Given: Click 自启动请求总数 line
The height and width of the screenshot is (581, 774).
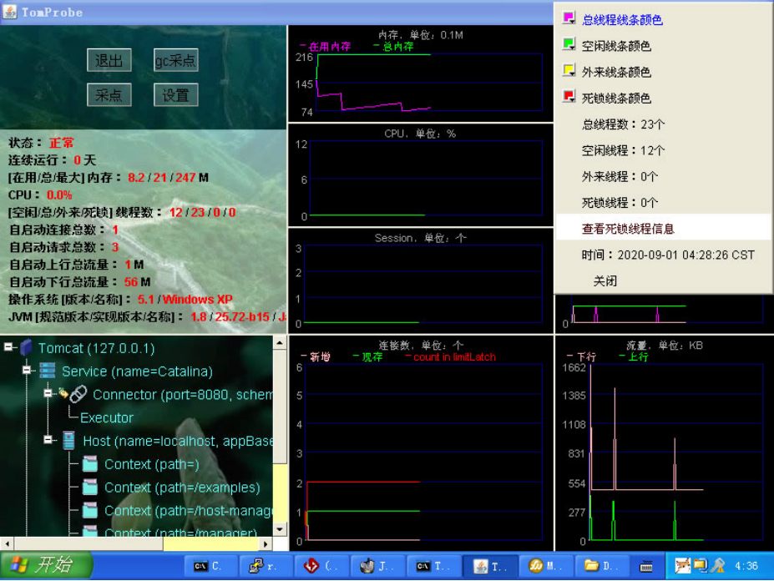Looking at the screenshot, I should pyautogui.click(x=63, y=247).
